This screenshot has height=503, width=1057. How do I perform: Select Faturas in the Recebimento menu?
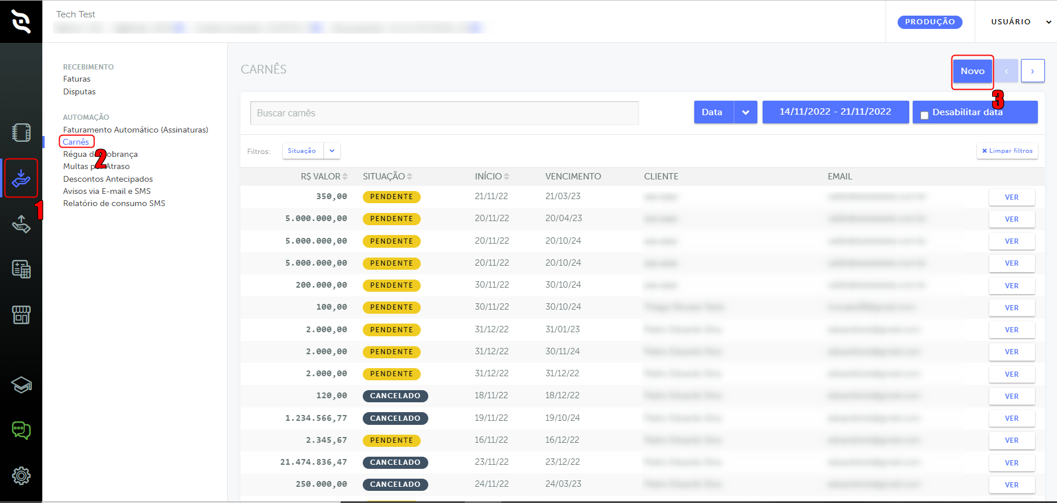click(x=77, y=79)
